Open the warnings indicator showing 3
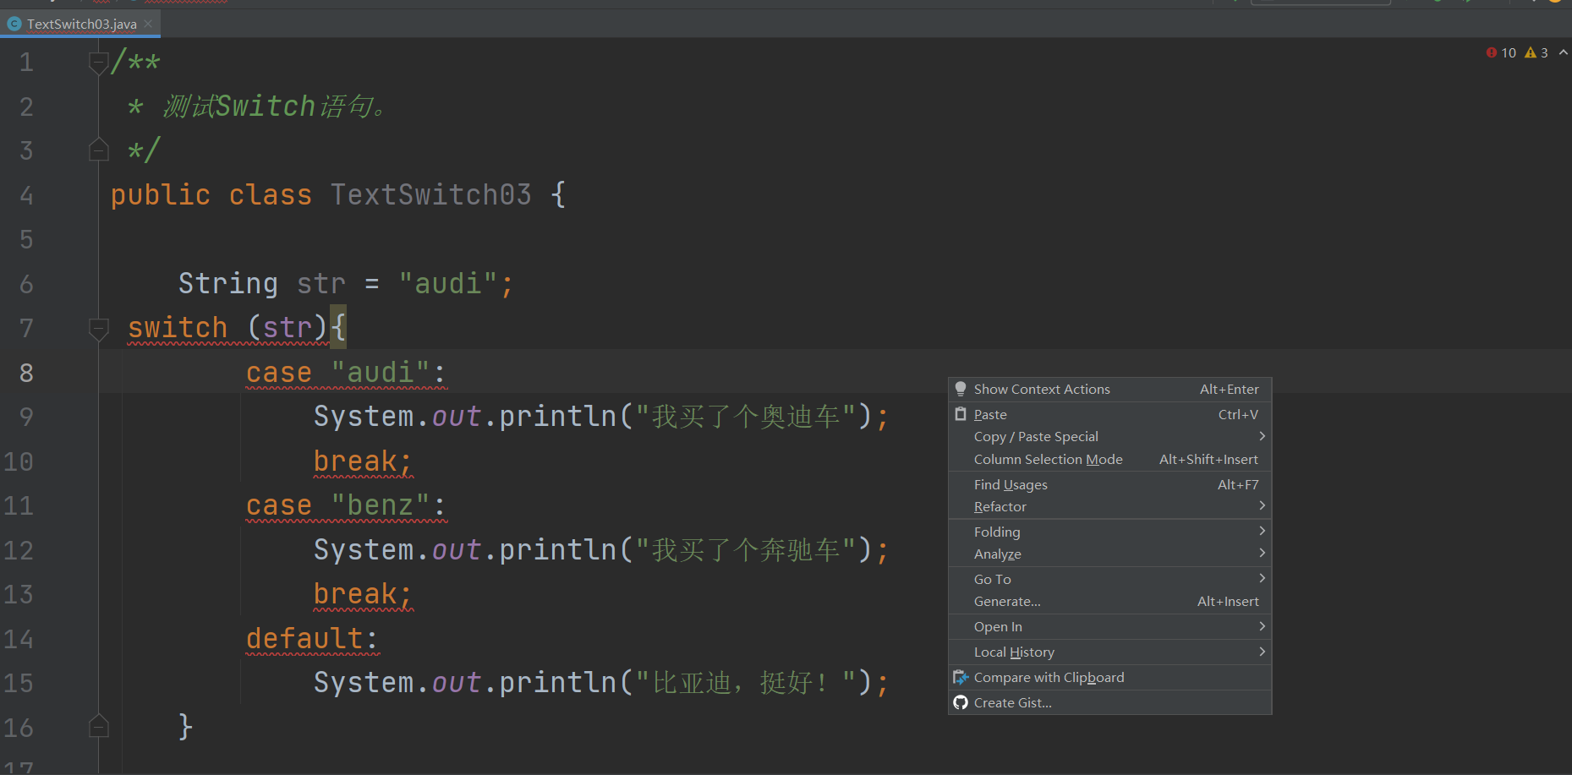1572x775 pixels. pyautogui.click(x=1536, y=52)
